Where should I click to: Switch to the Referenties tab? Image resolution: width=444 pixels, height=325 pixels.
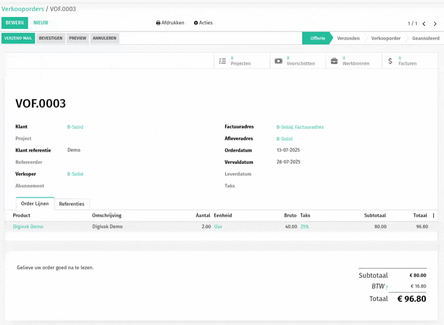tap(72, 204)
